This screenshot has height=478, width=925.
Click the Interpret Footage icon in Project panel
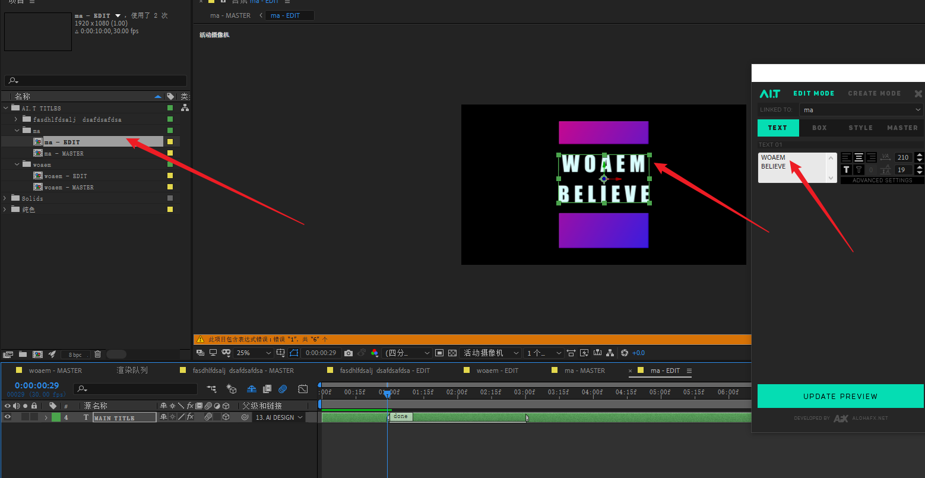click(x=8, y=354)
